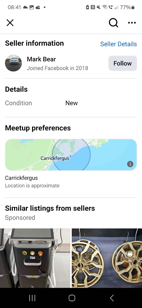The width and height of the screenshot is (142, 308).
Task: Open the laser machine sponsored listing
Action: click(35, 258)
